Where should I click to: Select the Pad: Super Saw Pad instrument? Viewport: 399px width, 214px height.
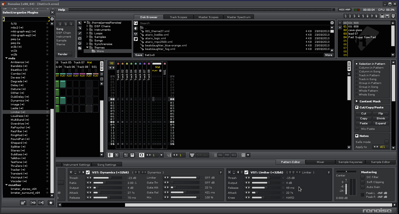pyautogui.click(x=362, y=37)
